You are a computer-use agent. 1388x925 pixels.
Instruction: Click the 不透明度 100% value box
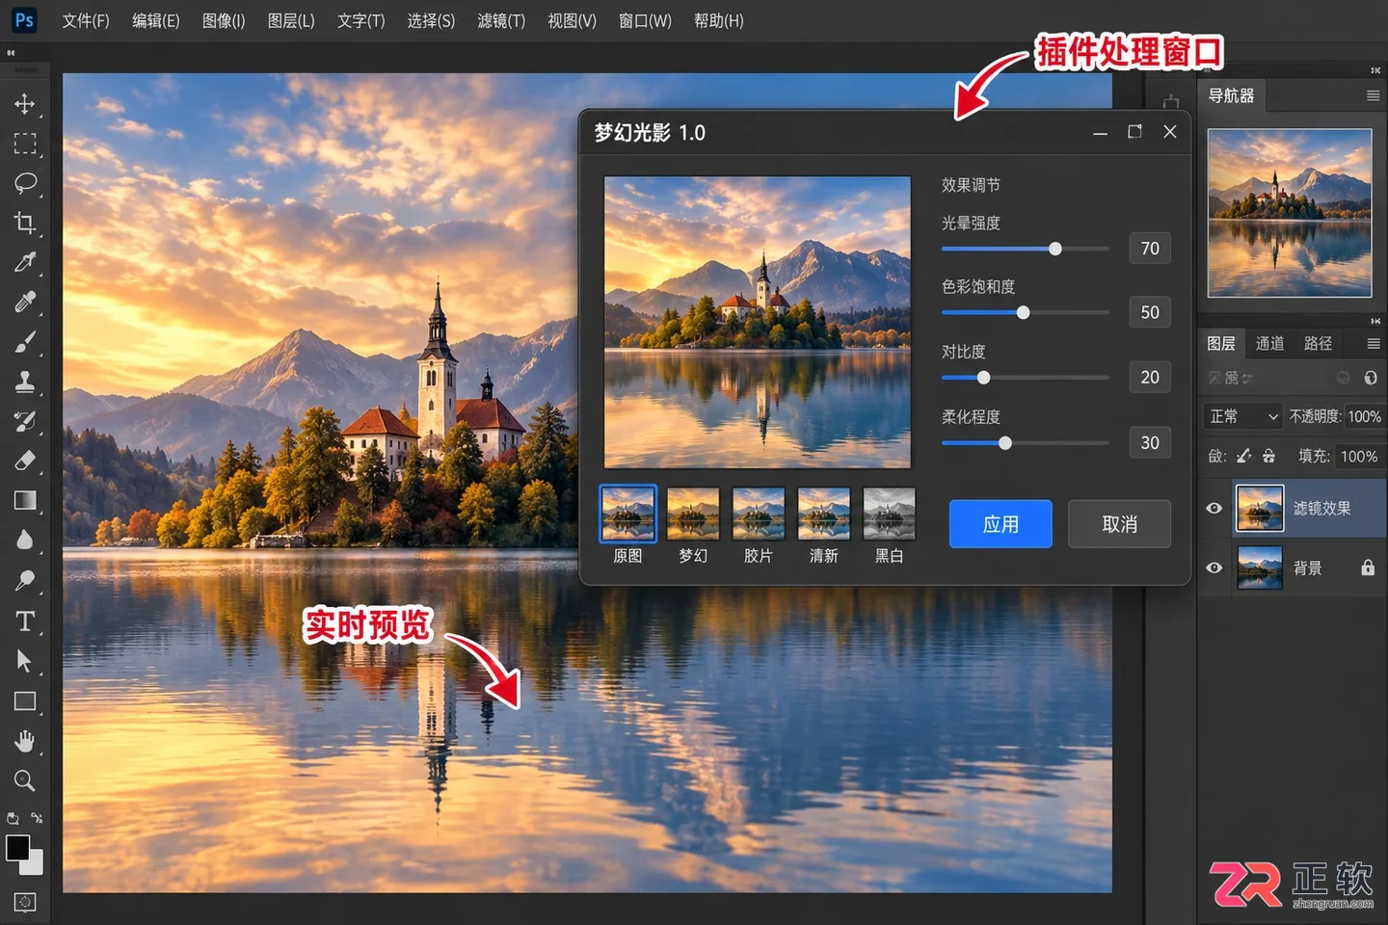1364,416
